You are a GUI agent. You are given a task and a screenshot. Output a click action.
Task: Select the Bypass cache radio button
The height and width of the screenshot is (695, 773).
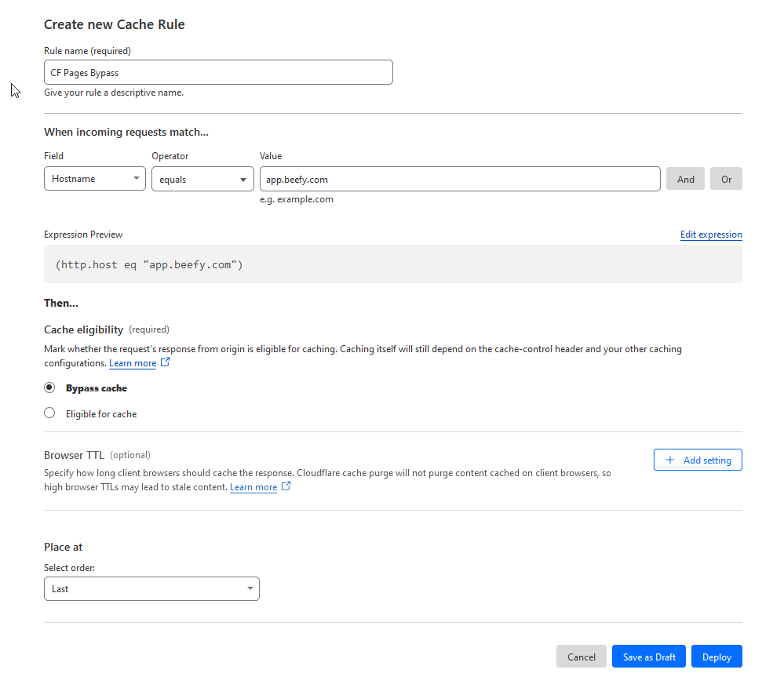[49, 387]
